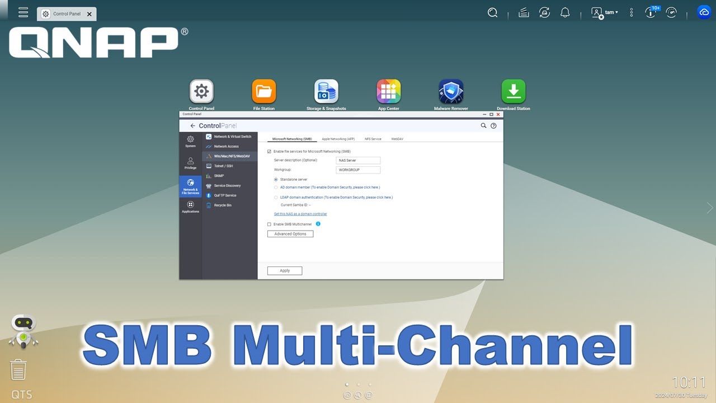Open the desktop search magnifier in top bar
This screenshot has height=403, width=716.
492,12
